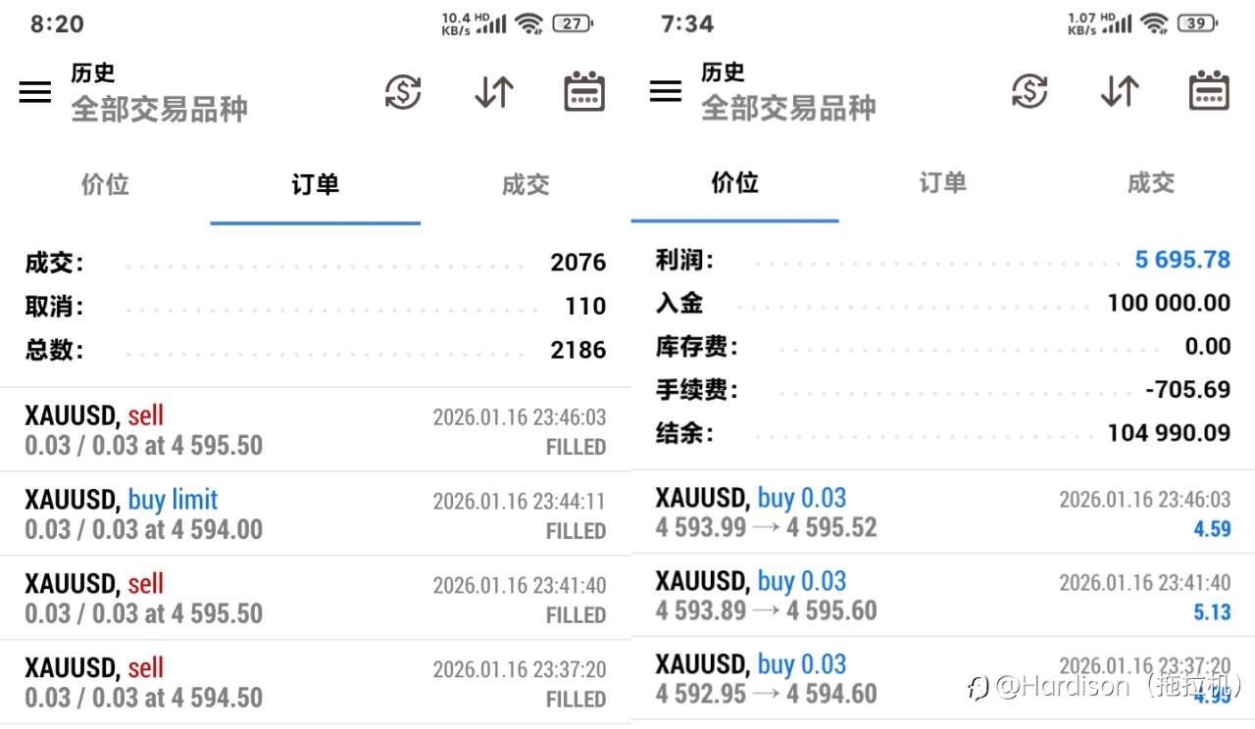Screen dimensions: 1255x729
Task: Open the XAUUSD sell order at 23:46:03
Action: click(x=314, y=430)
